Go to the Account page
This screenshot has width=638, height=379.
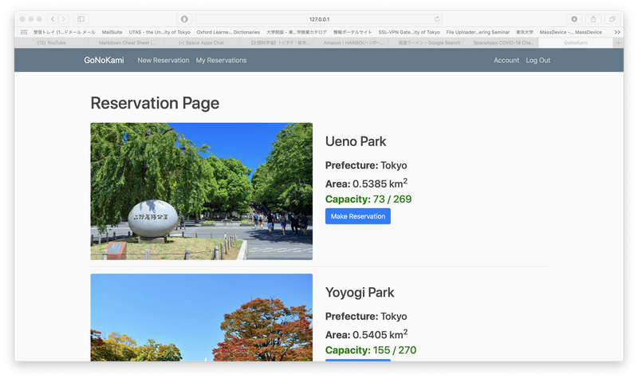[506, 61]
